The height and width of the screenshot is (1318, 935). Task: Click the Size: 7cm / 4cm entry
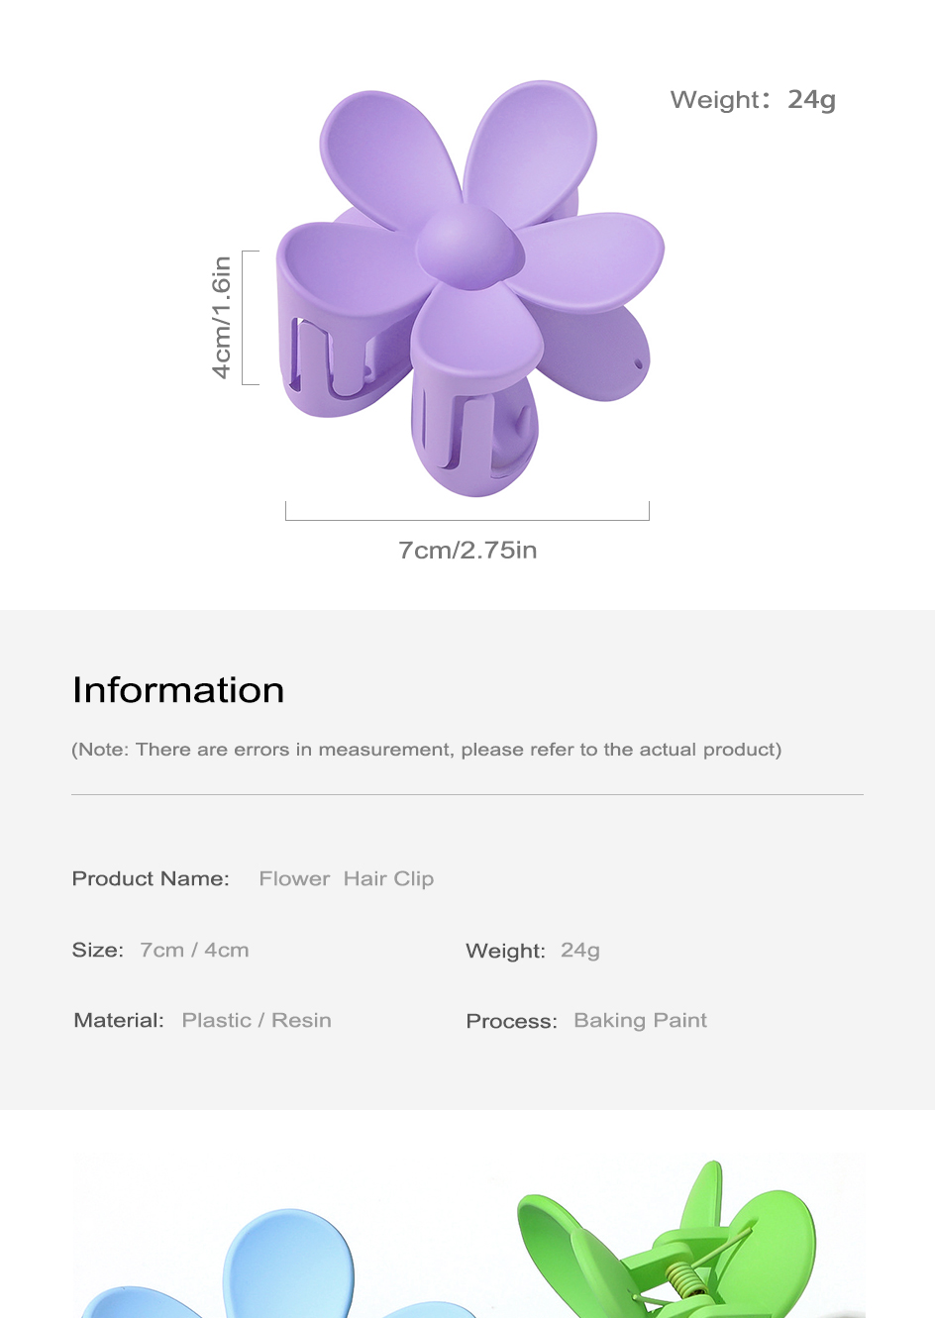coord(160,951)
